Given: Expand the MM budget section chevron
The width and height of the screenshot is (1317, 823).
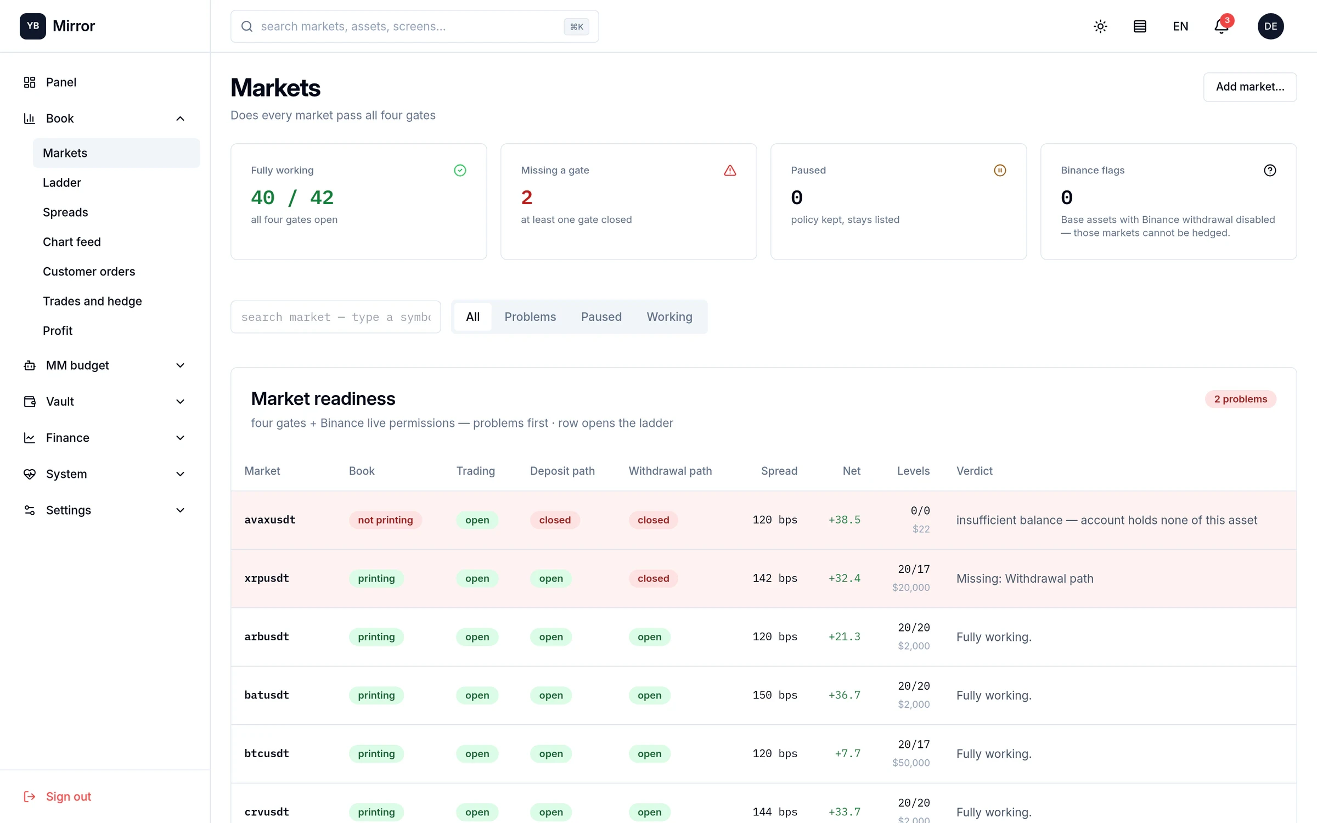Looking at the screenshot, I should tap(180, 365).
